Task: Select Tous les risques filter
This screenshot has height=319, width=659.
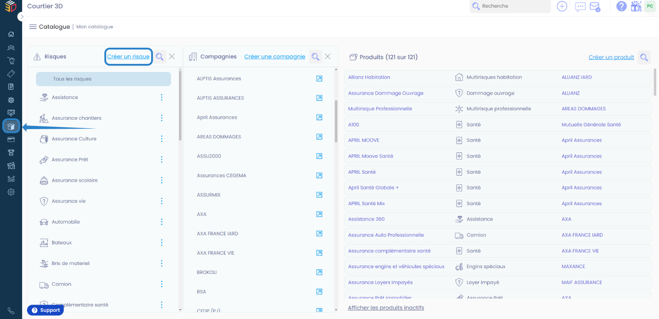Action: (103, 79)
